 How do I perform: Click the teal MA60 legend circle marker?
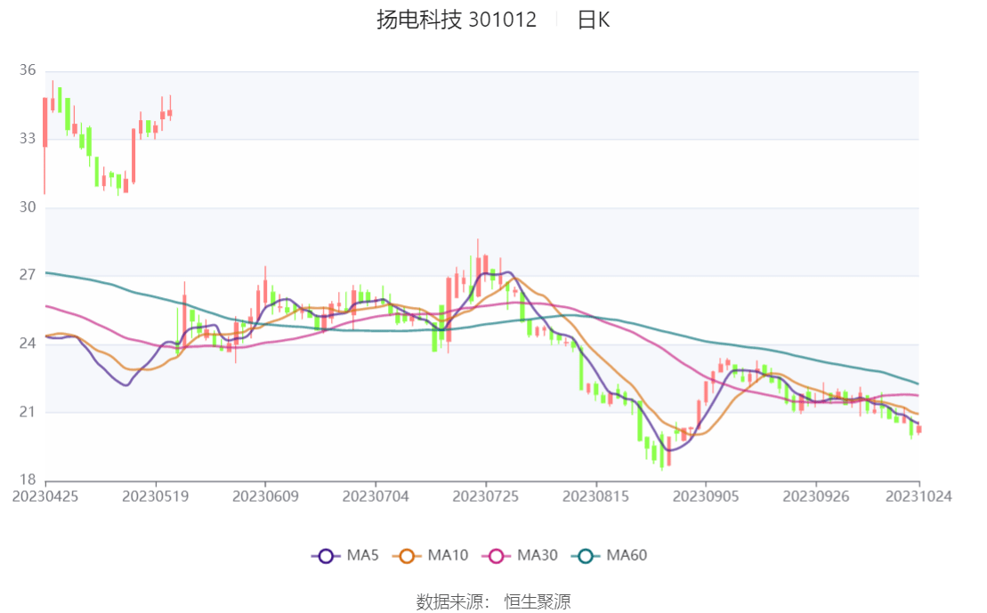coord(587,556)
